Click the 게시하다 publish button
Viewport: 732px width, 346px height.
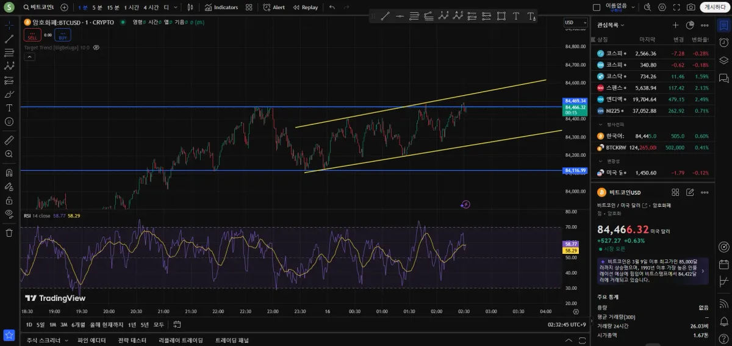714,7
